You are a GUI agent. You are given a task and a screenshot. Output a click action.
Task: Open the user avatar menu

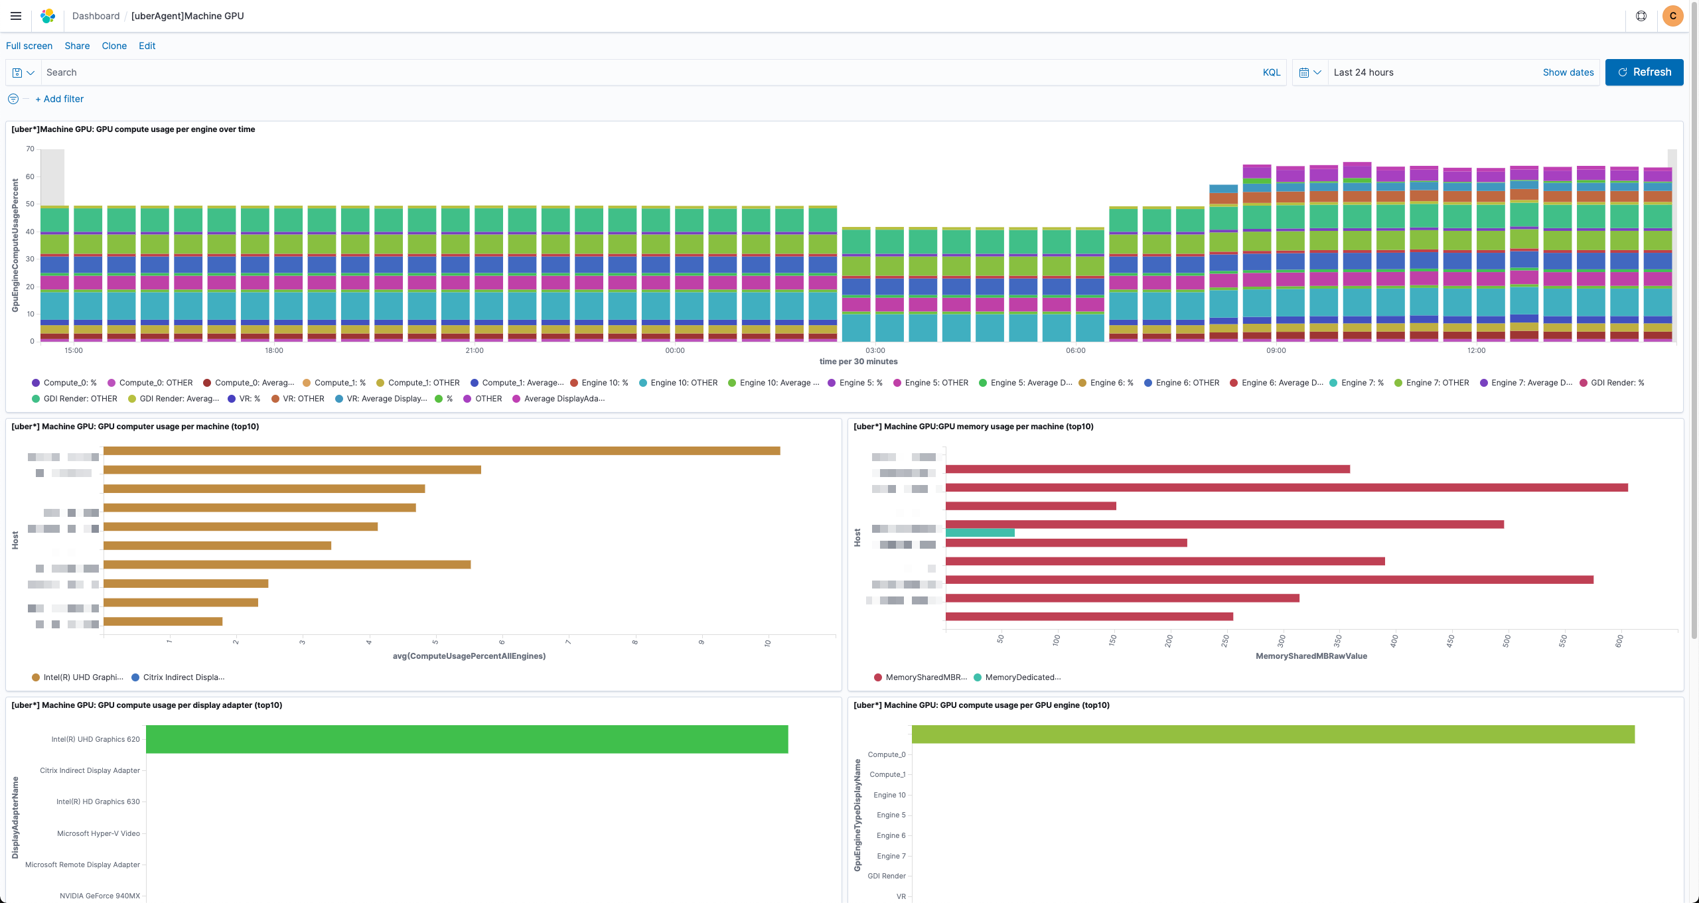coord(1672,16)
